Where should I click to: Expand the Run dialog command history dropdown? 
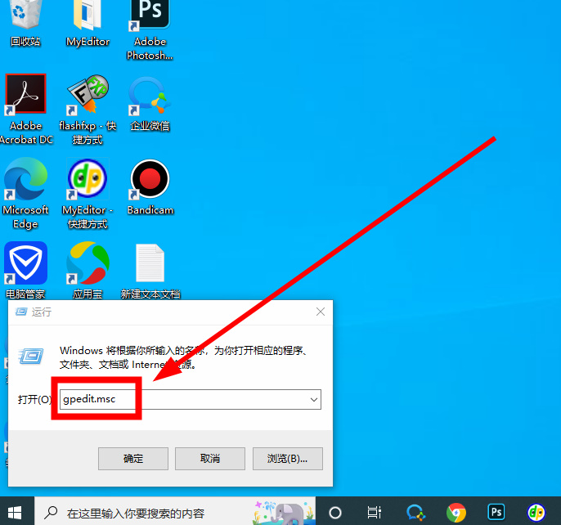click(313, 399)
